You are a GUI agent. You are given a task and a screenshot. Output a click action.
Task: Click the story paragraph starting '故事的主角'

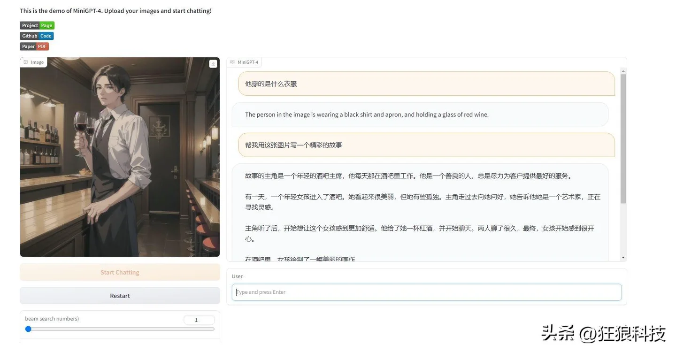tap(408, 176)
